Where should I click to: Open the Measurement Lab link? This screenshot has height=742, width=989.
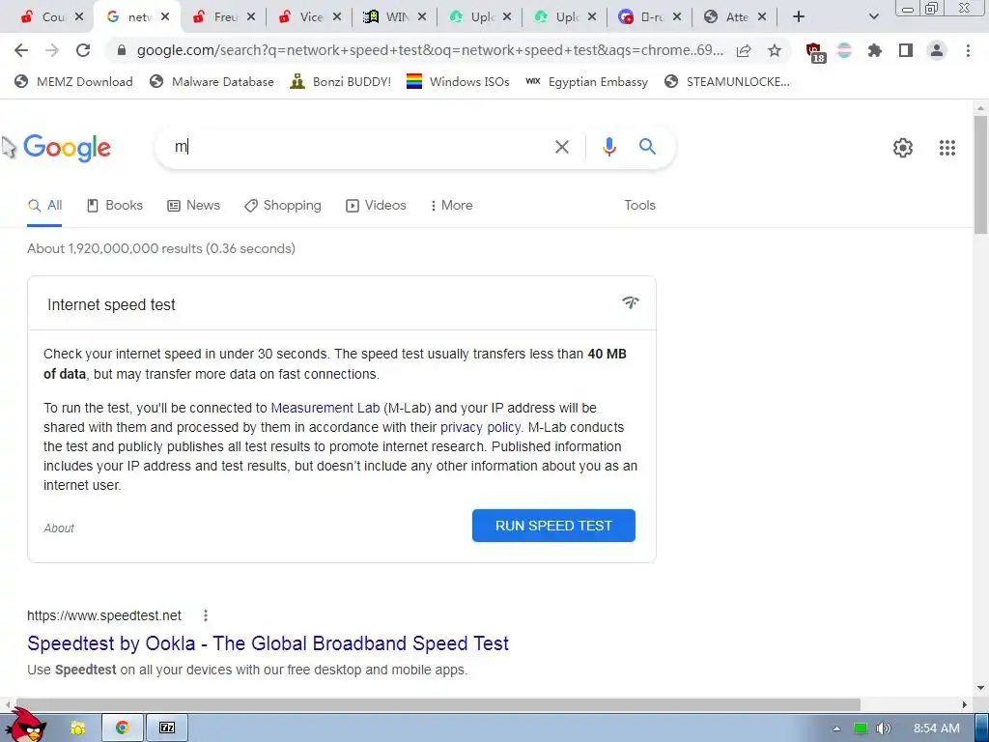(x=325, y=408)
